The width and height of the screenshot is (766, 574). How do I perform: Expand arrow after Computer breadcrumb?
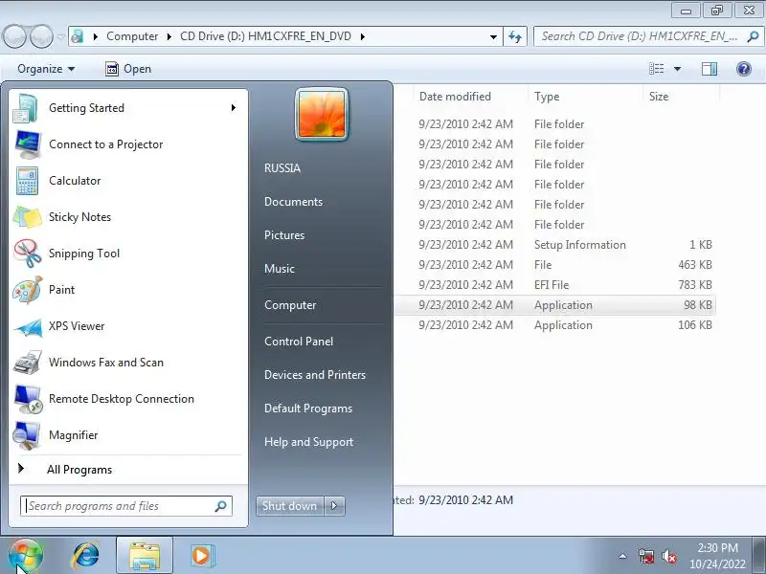pyautogui.click(x=169, y=36)
